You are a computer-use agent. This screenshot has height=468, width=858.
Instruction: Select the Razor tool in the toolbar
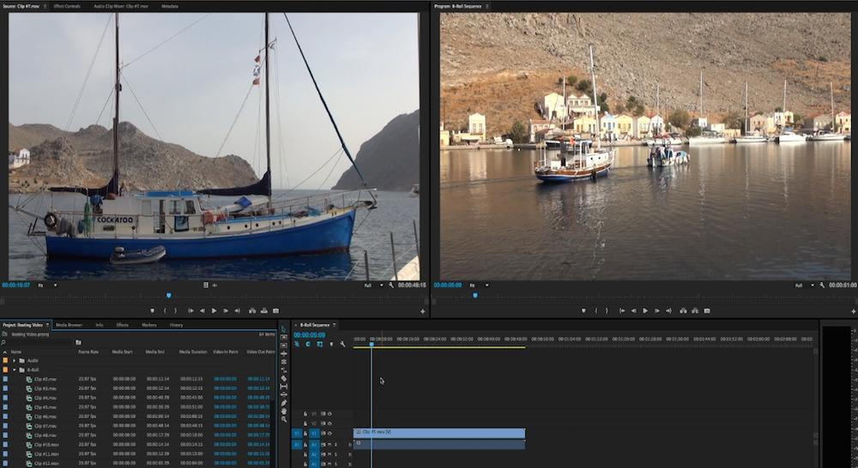[284, 378]
